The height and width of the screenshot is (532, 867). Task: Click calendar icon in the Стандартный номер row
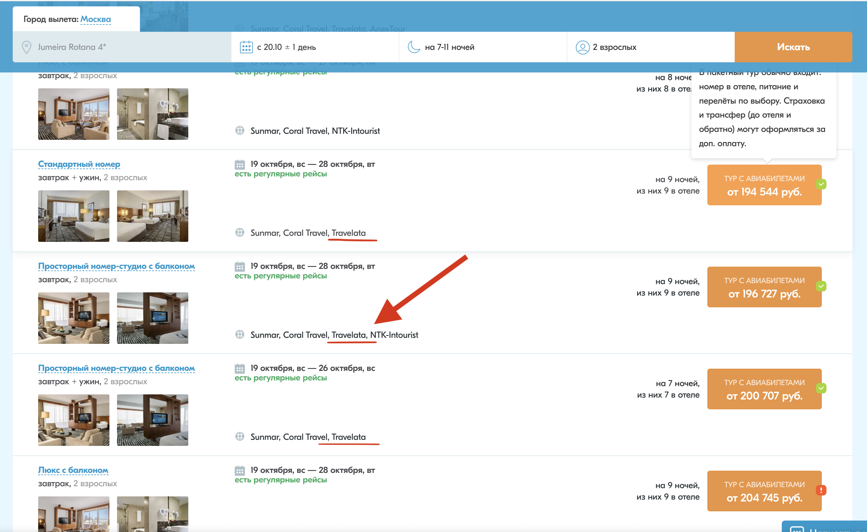click(240, 164)
